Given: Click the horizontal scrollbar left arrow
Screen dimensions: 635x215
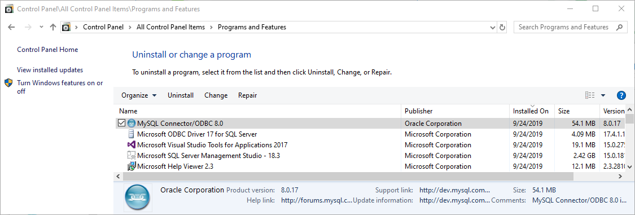Looking at the screenshot, I should pyautogui.click(x=118, y=177).
